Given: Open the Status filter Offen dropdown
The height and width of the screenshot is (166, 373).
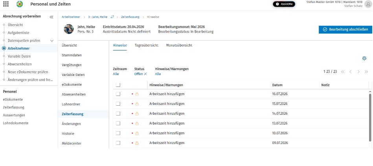Looking at the screenshot, I should pos(138,74).
